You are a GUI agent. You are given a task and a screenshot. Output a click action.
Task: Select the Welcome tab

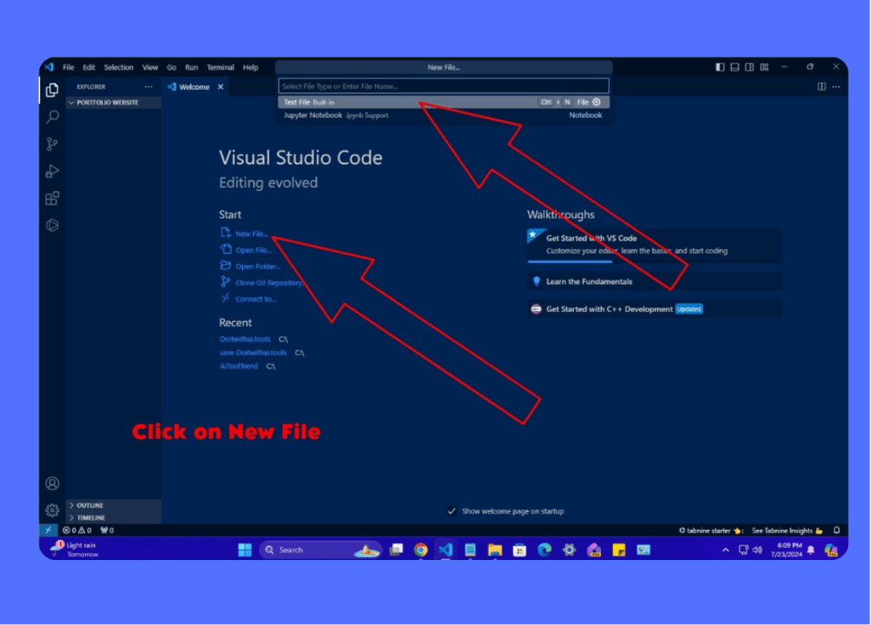(x=194, y=87)
